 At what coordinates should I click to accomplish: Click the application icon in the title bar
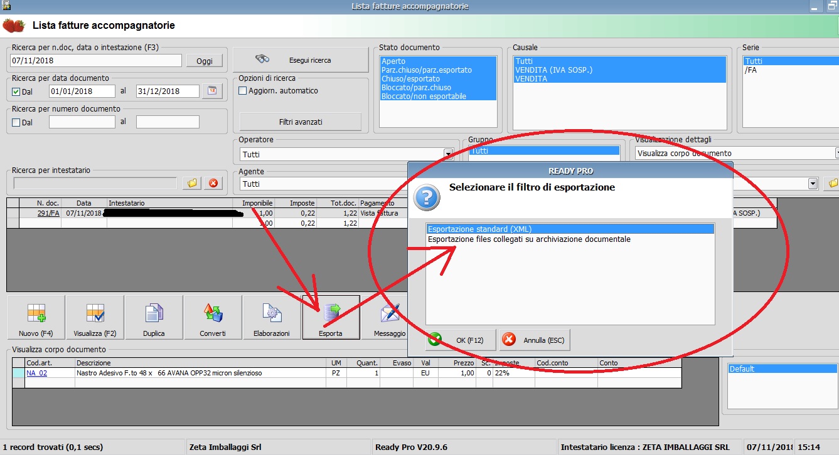coord(7,6)
